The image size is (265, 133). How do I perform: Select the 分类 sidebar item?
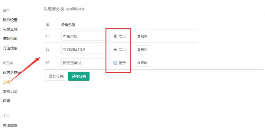tap(7, 82)
